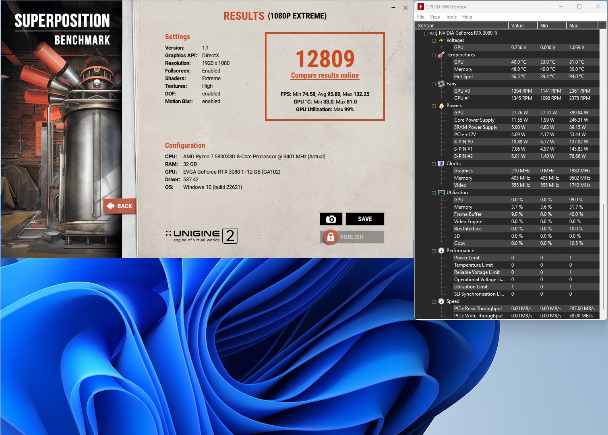Click the Min column header
608x435 pixels.
[552, 25]
